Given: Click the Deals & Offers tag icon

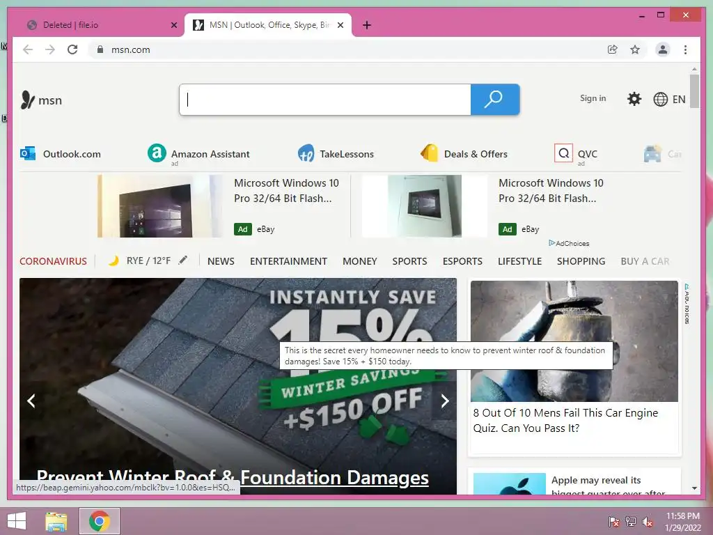Looking at the screenshot, I should pyautogui.click(x=429, y=153).
